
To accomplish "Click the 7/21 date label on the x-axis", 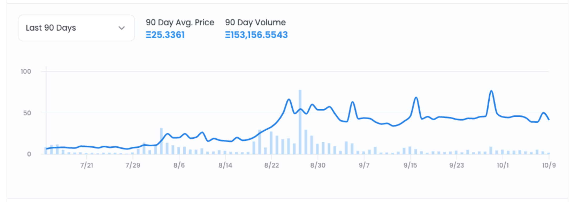I will point(87,165).
